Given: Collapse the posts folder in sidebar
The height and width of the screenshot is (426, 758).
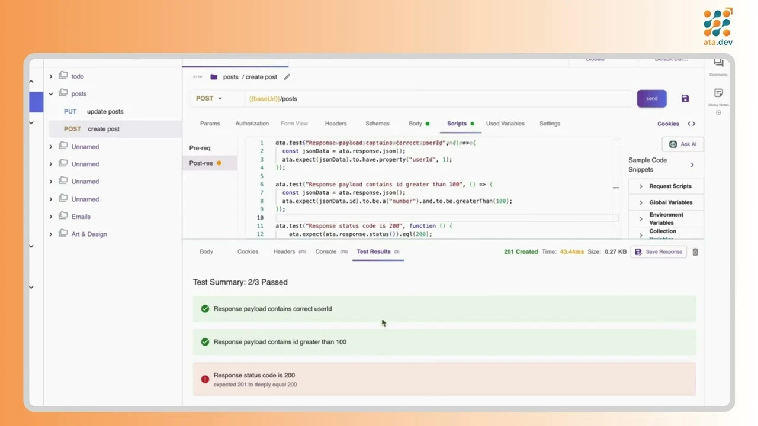Looking at the screenshot, I should (x=51, y=93).
